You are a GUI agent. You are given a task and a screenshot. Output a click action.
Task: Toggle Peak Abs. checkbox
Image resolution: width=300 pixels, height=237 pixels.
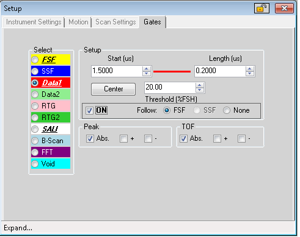point(90,139)
